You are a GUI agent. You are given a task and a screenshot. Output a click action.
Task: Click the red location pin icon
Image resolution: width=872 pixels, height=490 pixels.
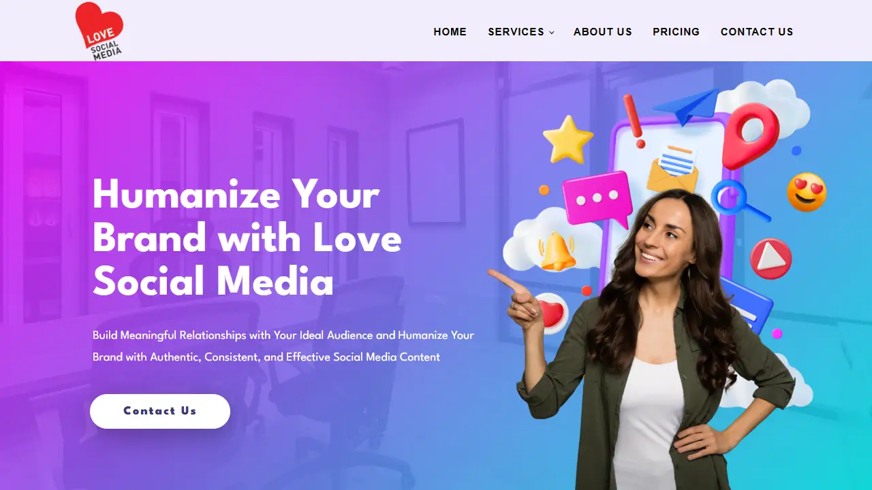tap(750, 135)
